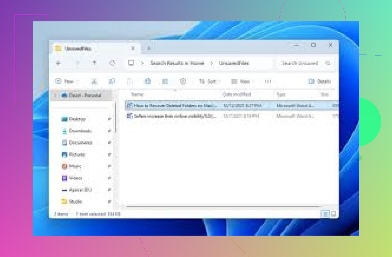This screenshot has width=392, height=257.
Task: Click the Refresh button in address bar
Action: click(112, 63)
